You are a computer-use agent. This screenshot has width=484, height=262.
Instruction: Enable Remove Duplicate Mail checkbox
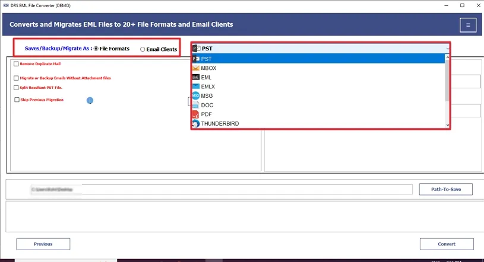(x=16, y=64)
